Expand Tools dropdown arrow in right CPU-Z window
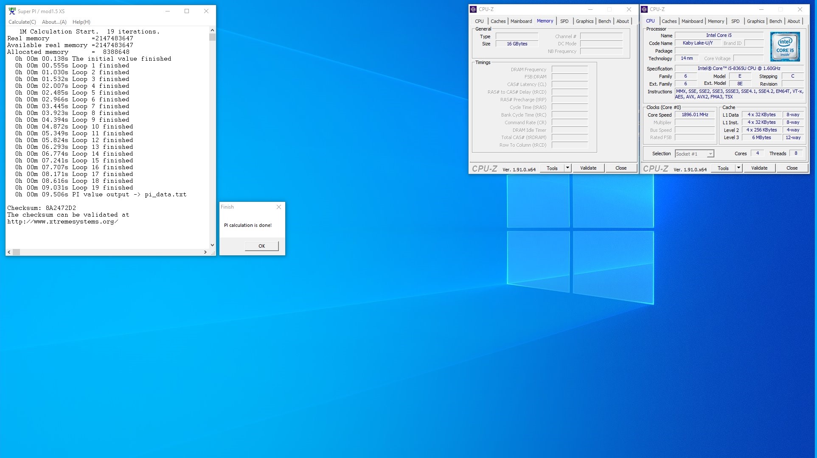The width and height of the screenshot is (817, 458). pos(738,168)
